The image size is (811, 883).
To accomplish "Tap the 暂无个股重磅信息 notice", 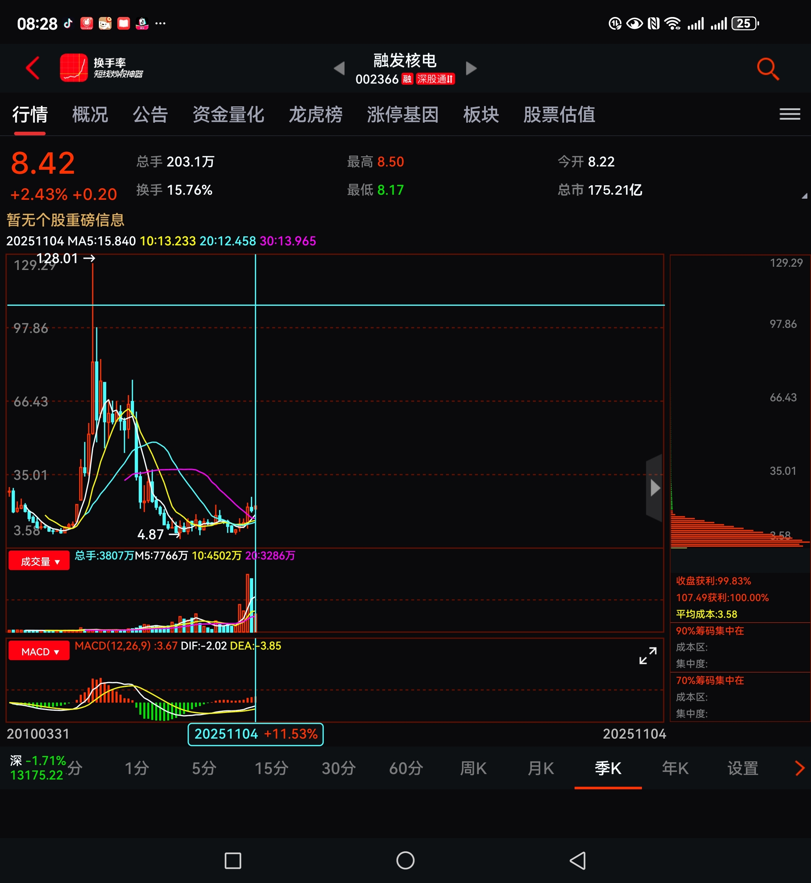I will point(66,220).
